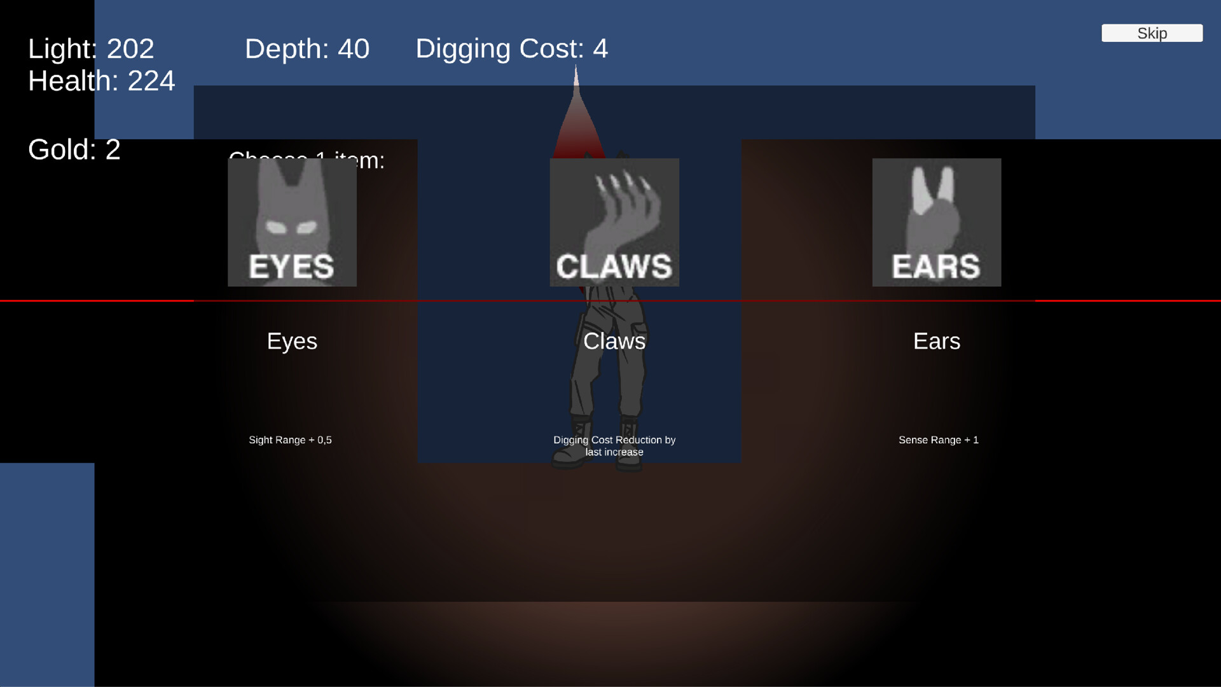Click the Gold: 2 counter
Screen dimensions: 1221x687
(74, 150)
